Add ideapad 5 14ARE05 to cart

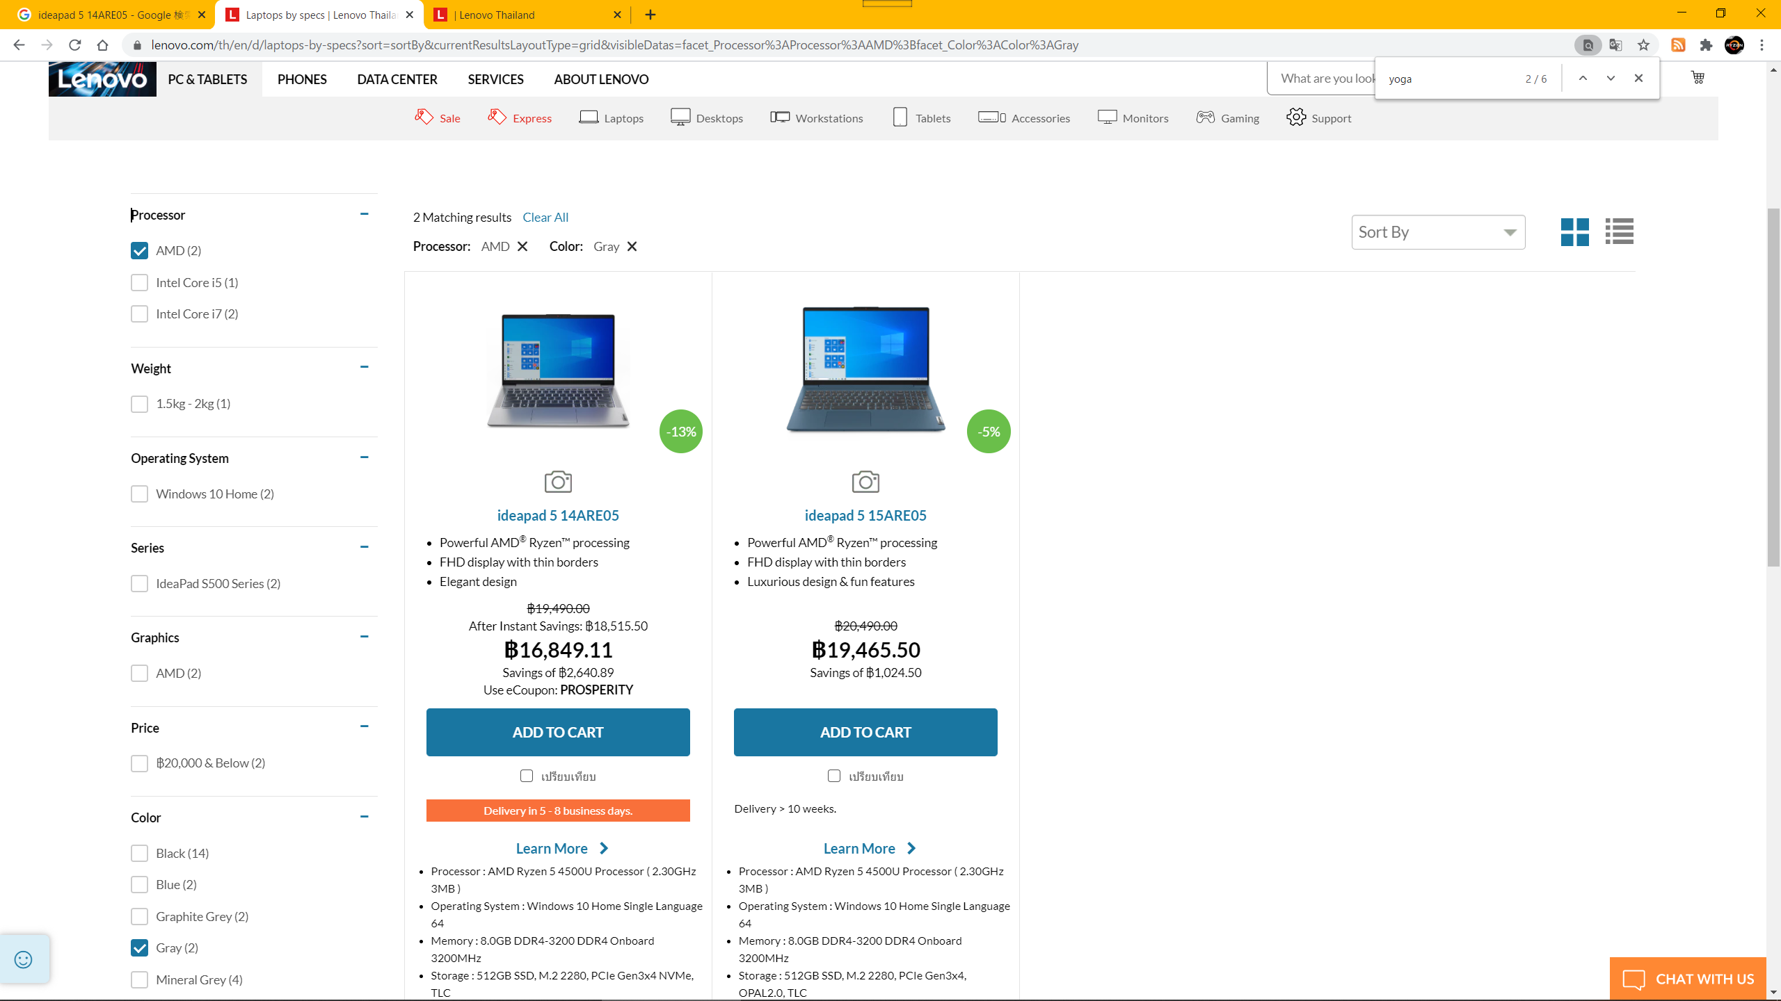click(558, 732)
